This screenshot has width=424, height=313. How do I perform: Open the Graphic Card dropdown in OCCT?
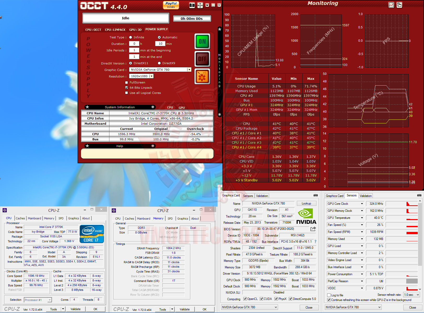[x=189, y=70]
